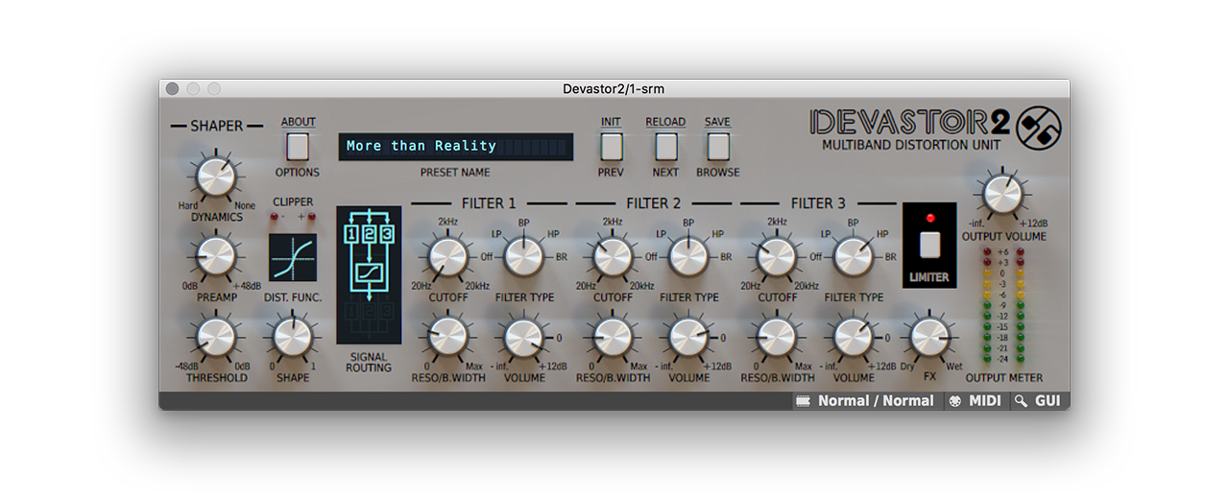Screen dimensions: 1229x498
Task: Click the "SIGNAL ROUTING" label
Action: point(369,362)
